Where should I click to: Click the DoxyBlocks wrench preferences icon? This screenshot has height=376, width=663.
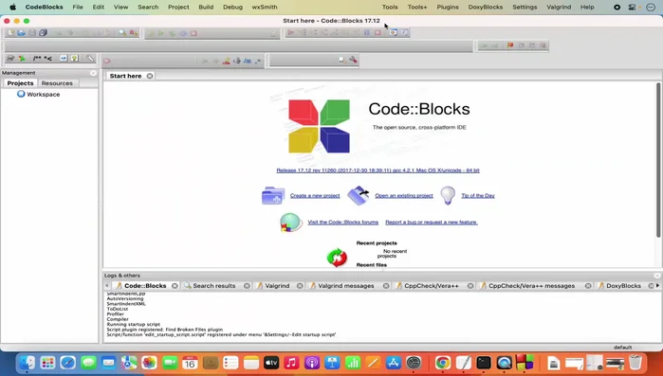click(90, 59)
